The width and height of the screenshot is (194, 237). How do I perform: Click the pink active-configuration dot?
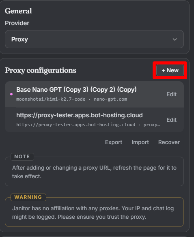click(11, 94)
